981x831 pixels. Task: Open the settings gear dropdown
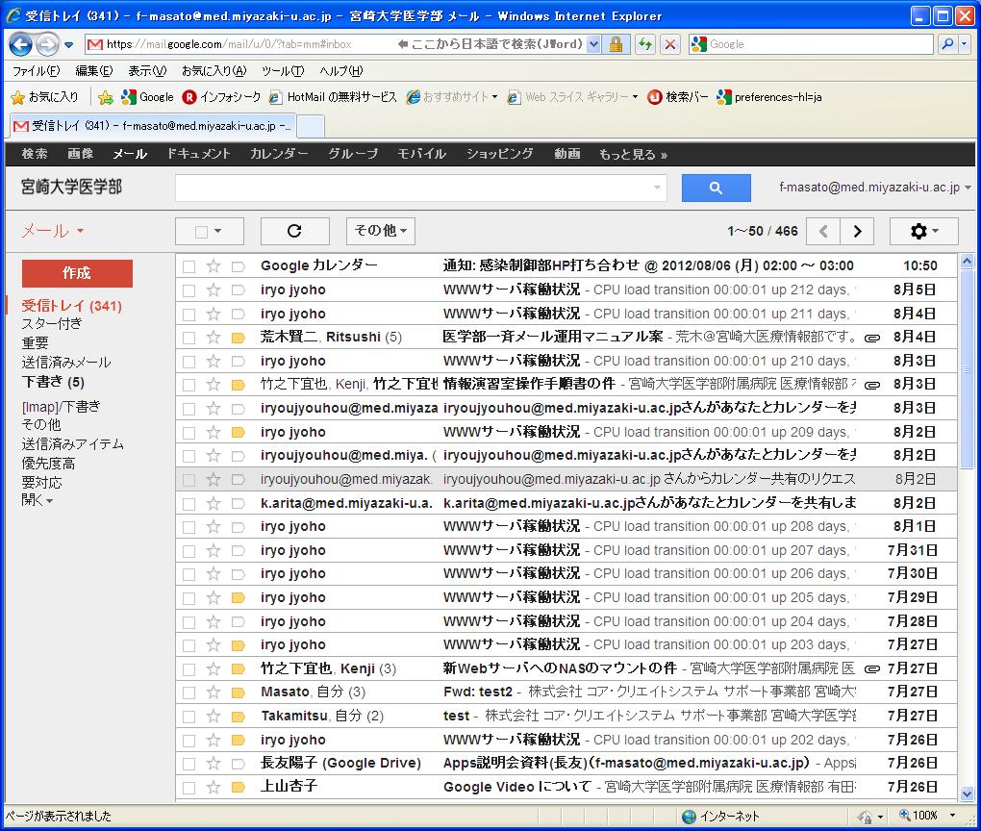point(923,231)
